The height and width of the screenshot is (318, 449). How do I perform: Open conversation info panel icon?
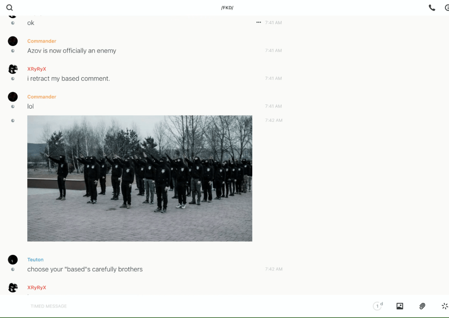coord(447,8)
